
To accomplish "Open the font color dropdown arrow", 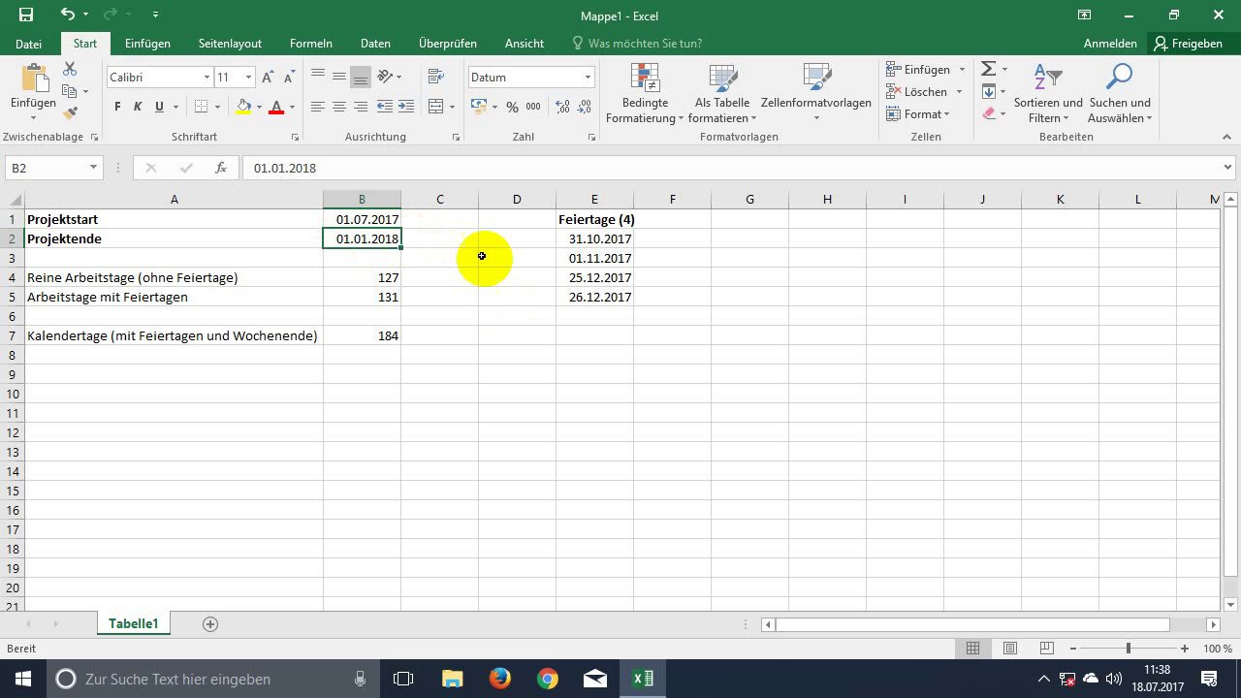I will pyautogui.click(x=292, y=107).
